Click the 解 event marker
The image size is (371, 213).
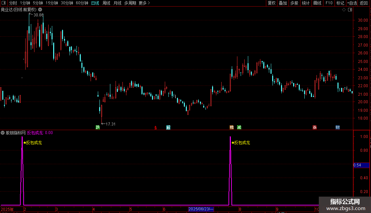[168, 127]
